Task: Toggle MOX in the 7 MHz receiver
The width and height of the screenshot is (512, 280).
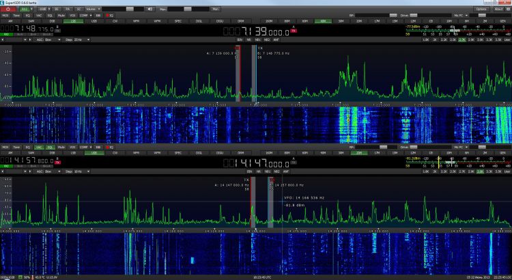Action: click(x=5, y=15)
